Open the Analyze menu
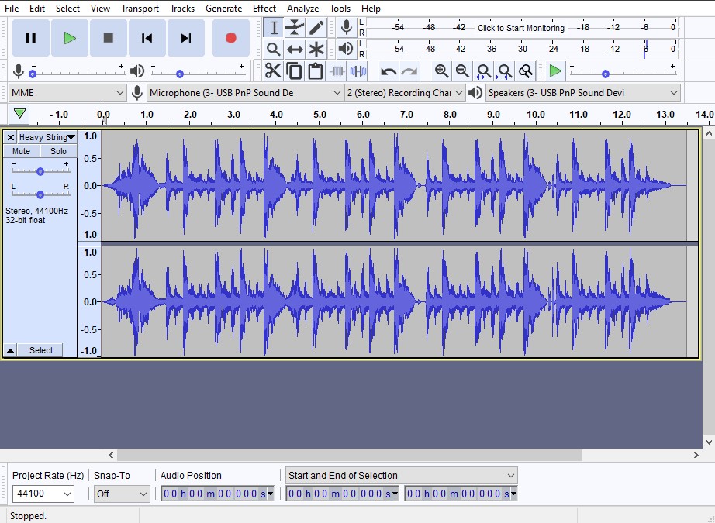715x523 pixels. point(302,9)
